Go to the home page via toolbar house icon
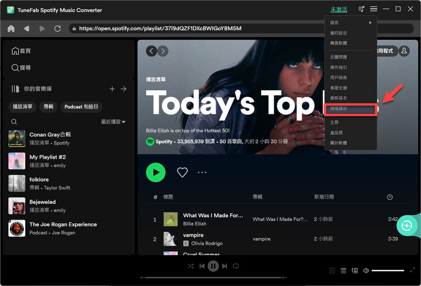Image resolution: width=421 pixels, height=286 pixels. 11,28
